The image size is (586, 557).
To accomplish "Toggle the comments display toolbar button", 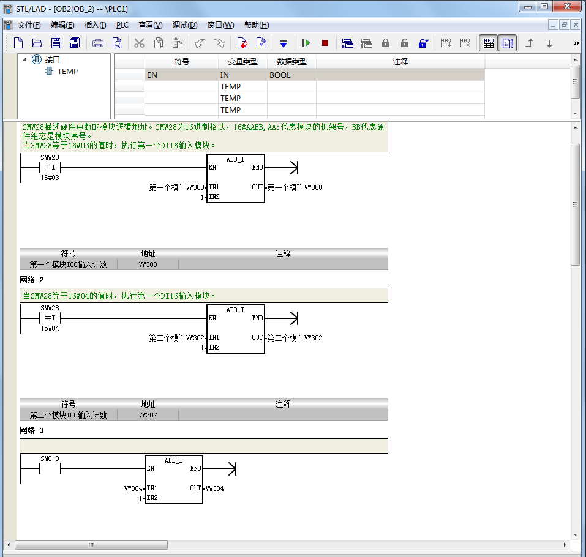I will (x=508, y=43).
